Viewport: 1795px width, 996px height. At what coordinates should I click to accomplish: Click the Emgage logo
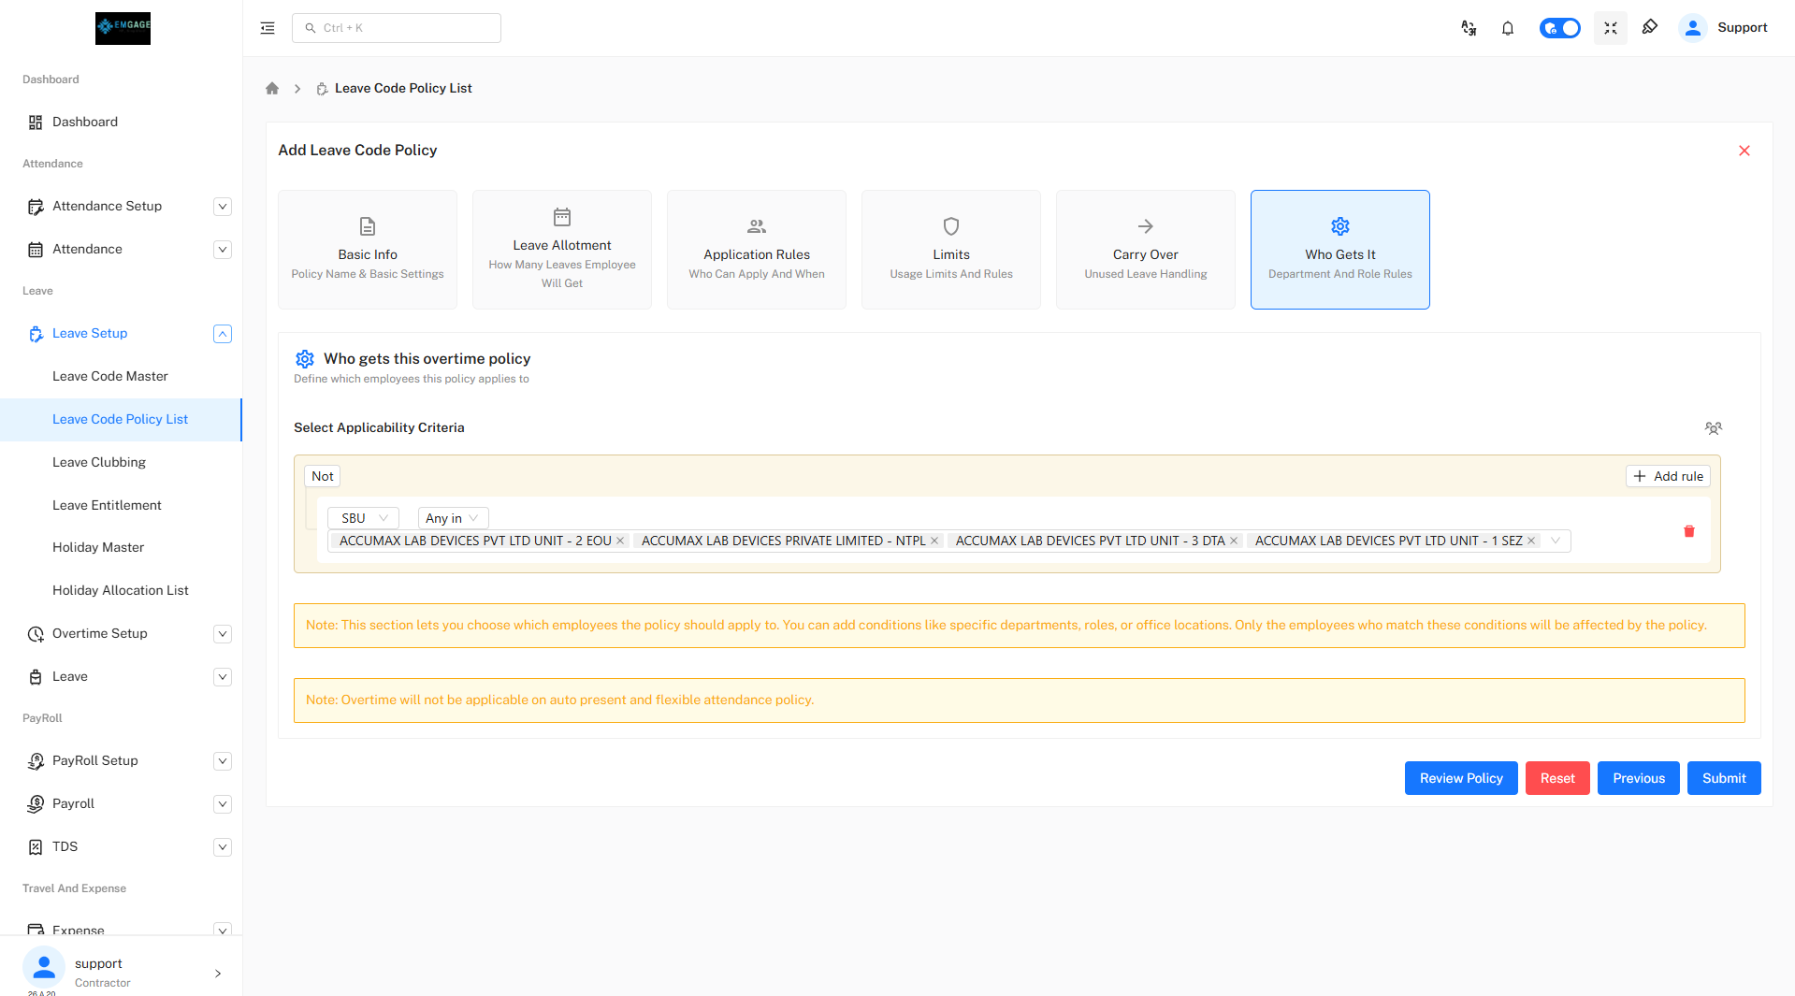pos(123,28)
